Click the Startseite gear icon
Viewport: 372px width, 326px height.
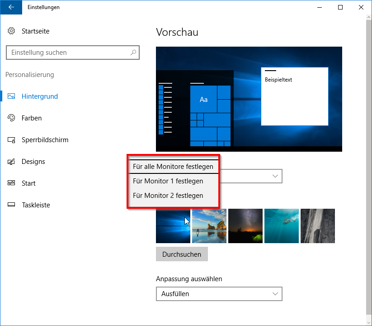[11, 31]
